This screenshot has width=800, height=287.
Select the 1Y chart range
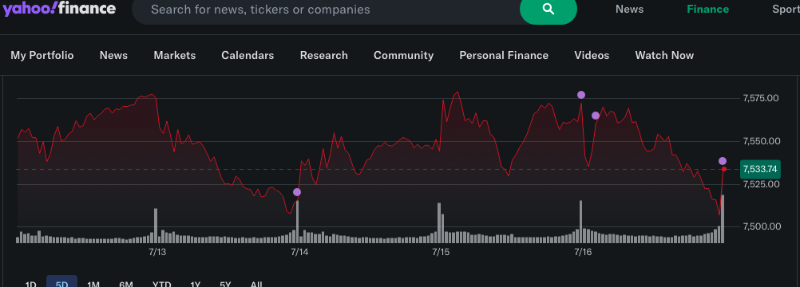pyautogui.click(x=195, y=284)
